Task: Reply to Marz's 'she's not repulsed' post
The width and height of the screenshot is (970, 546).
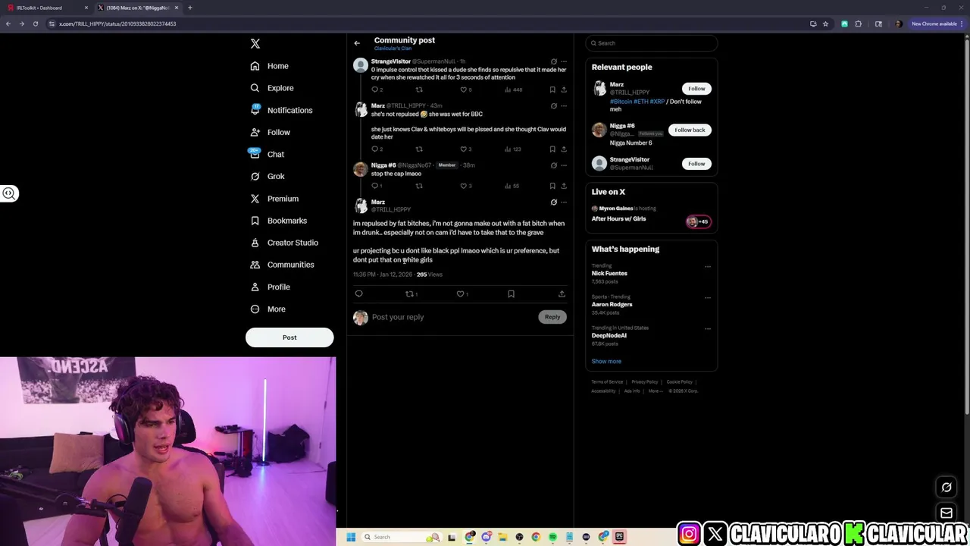Action: click(x=374, y=149)
